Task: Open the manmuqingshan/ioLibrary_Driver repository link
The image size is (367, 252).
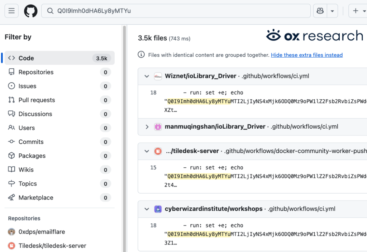Action: click(x=215, y=127)
